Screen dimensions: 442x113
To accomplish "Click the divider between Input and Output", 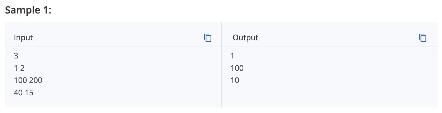I will click(x=221, y=65).
